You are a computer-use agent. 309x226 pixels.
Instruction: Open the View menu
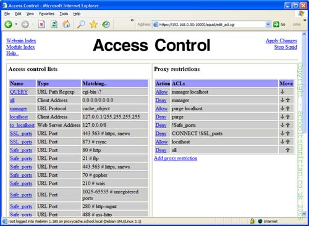(x=30, y=14)
